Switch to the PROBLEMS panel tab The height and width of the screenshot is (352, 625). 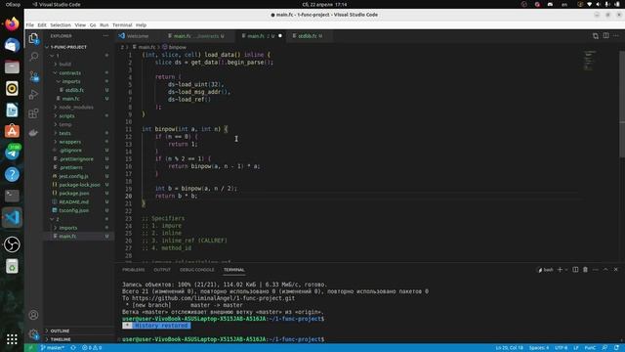coord(134,270)
